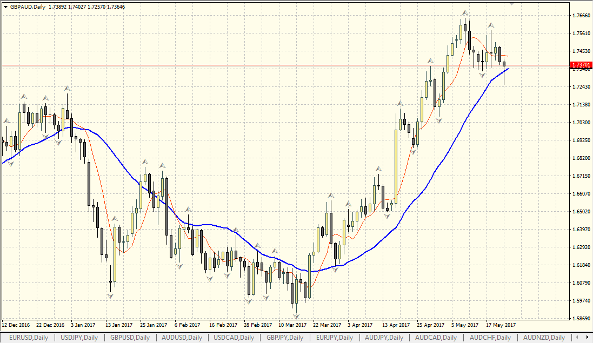Viewport: 593px width, 343px height.
Task: Click the 1.72430 price scale label
Action: [x=582, y=87]
